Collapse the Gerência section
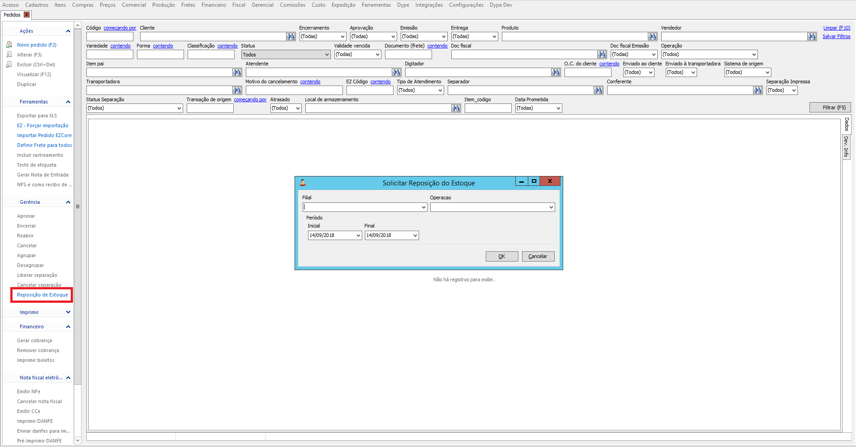 (x=68, y=202)
